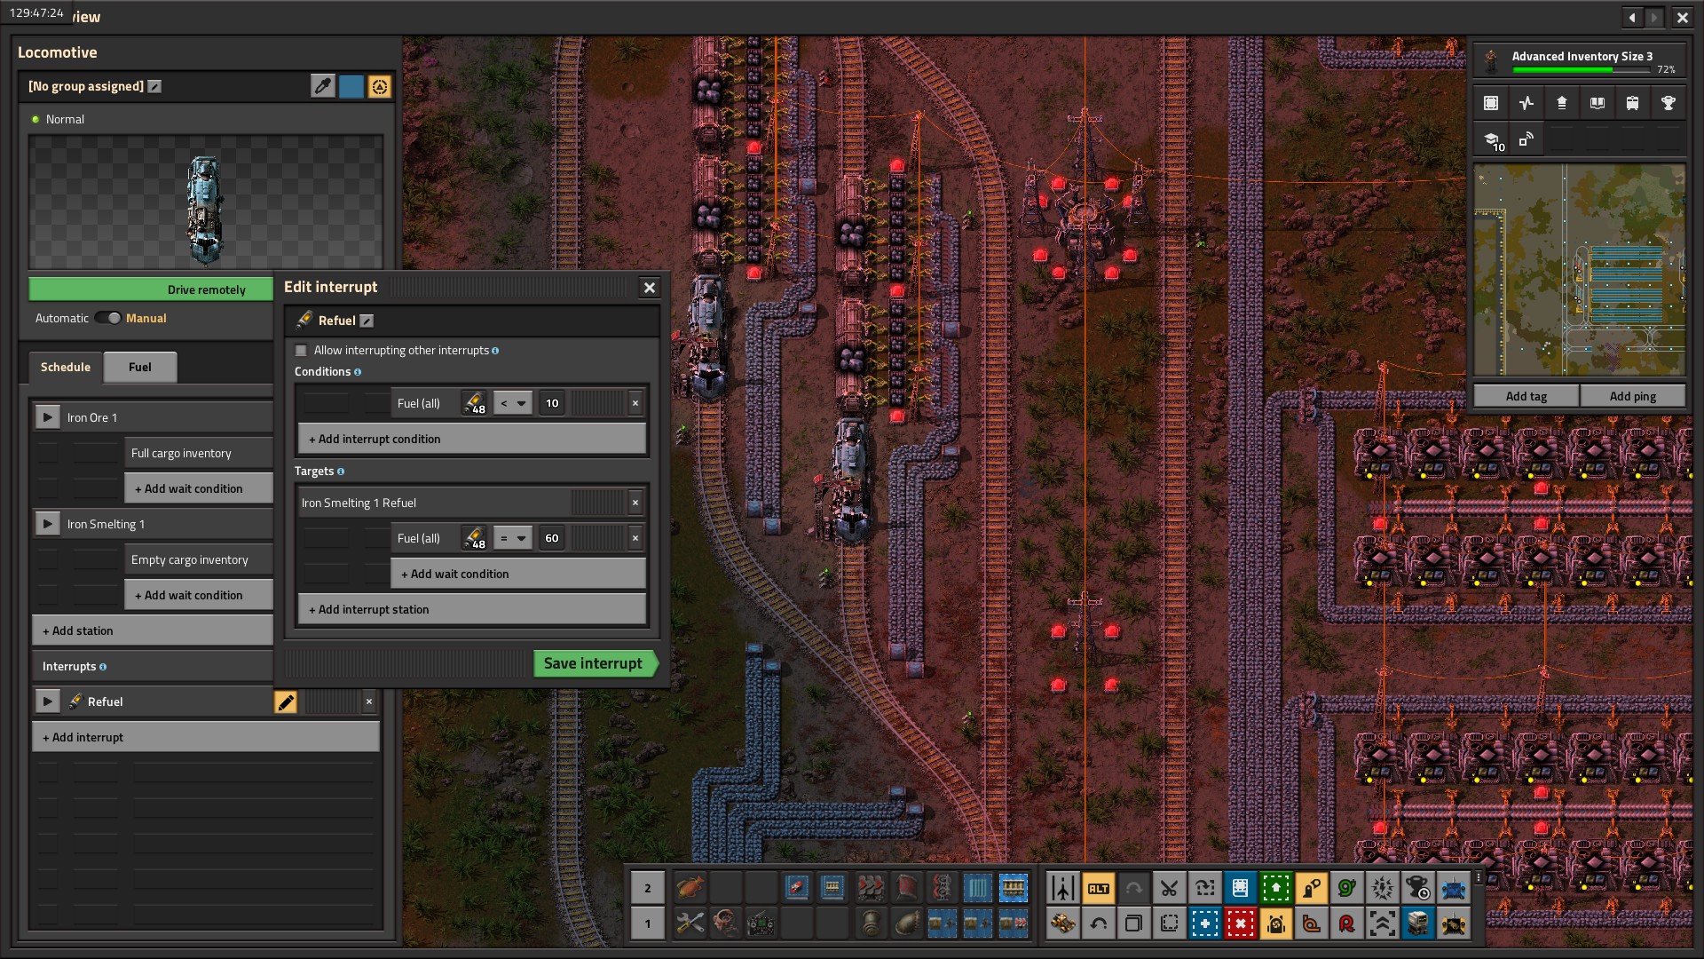Open the trains overview icon
This screenshot has height=959, width=1704.
(x=1633, y=103)
